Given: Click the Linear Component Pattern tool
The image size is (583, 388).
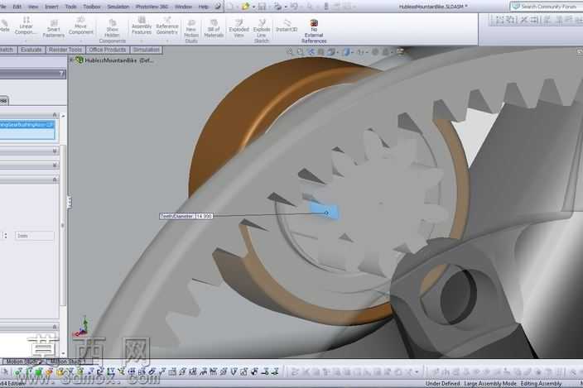Looking at the screenshot, I should tap(26, 26).
